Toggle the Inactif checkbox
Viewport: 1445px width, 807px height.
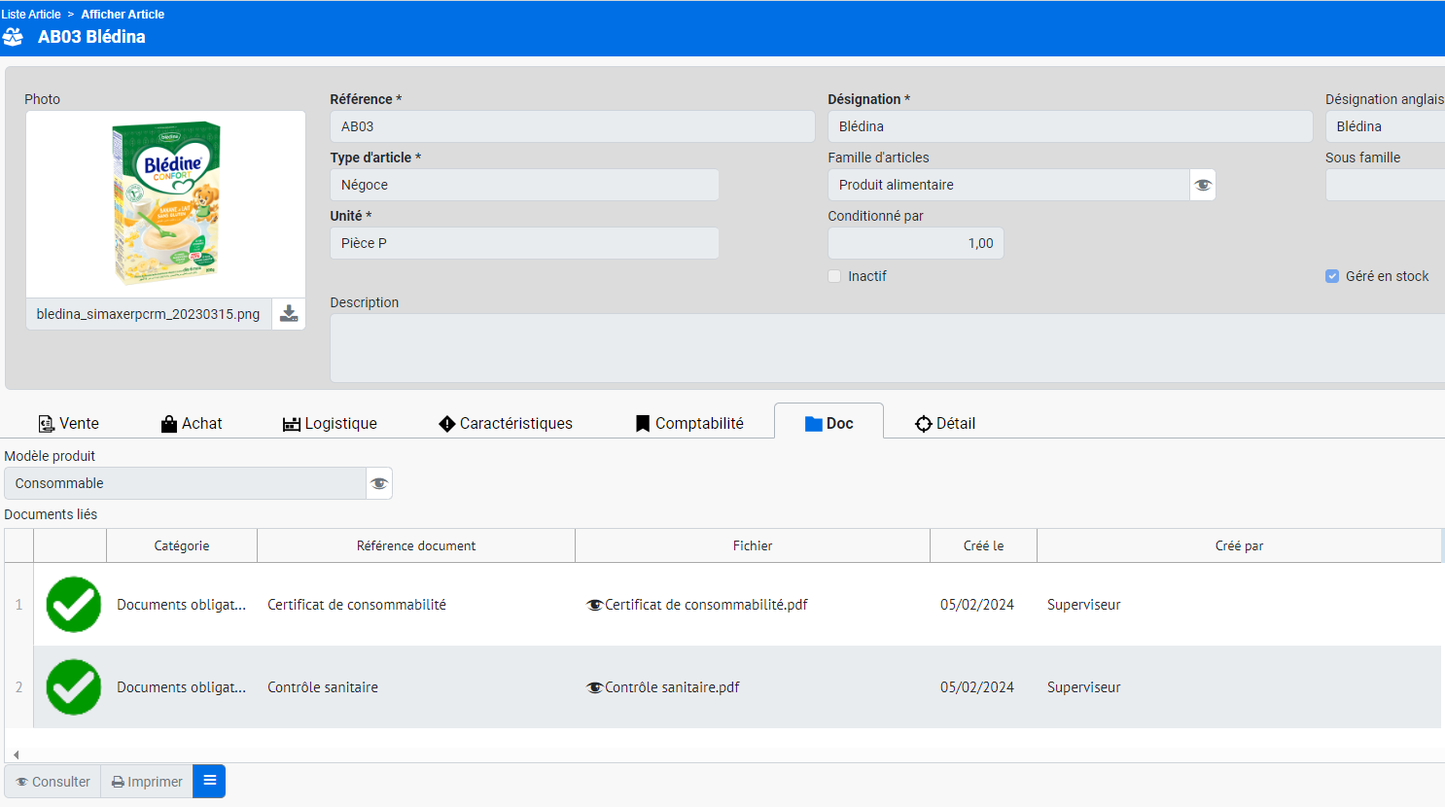click(x=834, y=276)
